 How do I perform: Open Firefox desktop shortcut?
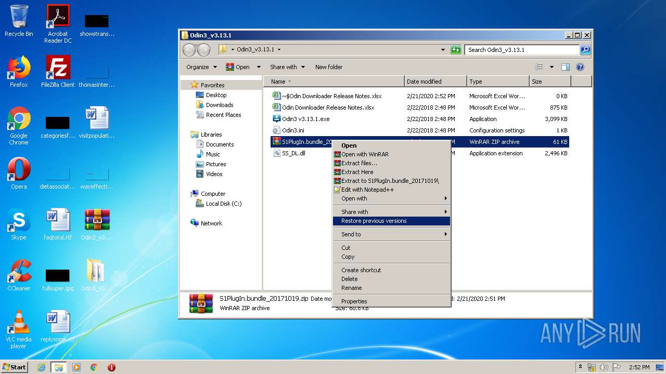pyautogui.click(x=19, y=72)
